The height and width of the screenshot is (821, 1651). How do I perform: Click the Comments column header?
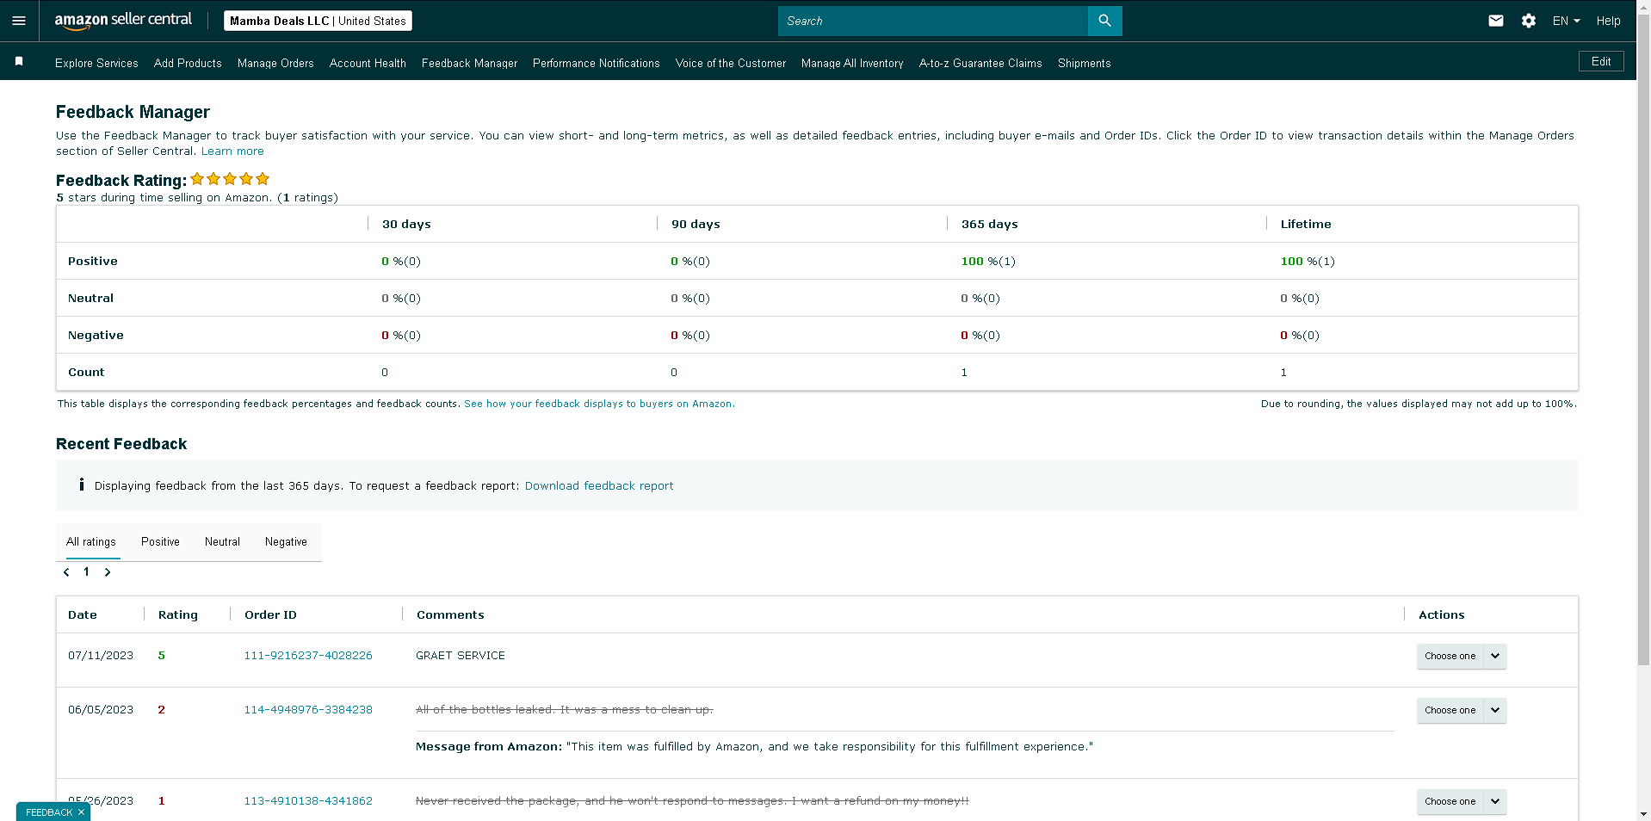[x=450, y=614]
